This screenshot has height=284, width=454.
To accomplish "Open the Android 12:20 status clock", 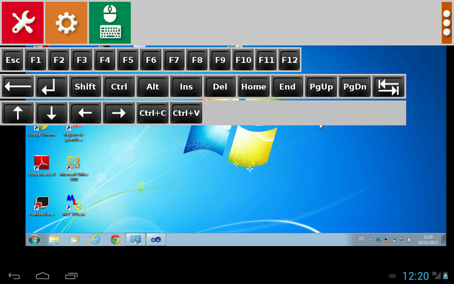I will (415, 276).
